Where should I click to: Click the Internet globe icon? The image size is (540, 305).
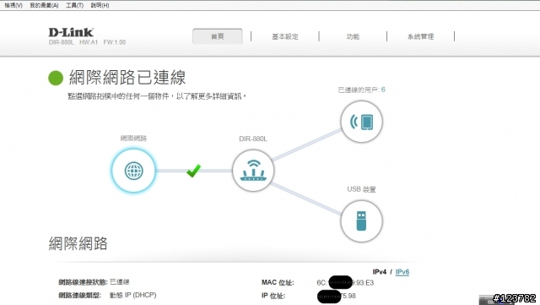click(133, 171)
